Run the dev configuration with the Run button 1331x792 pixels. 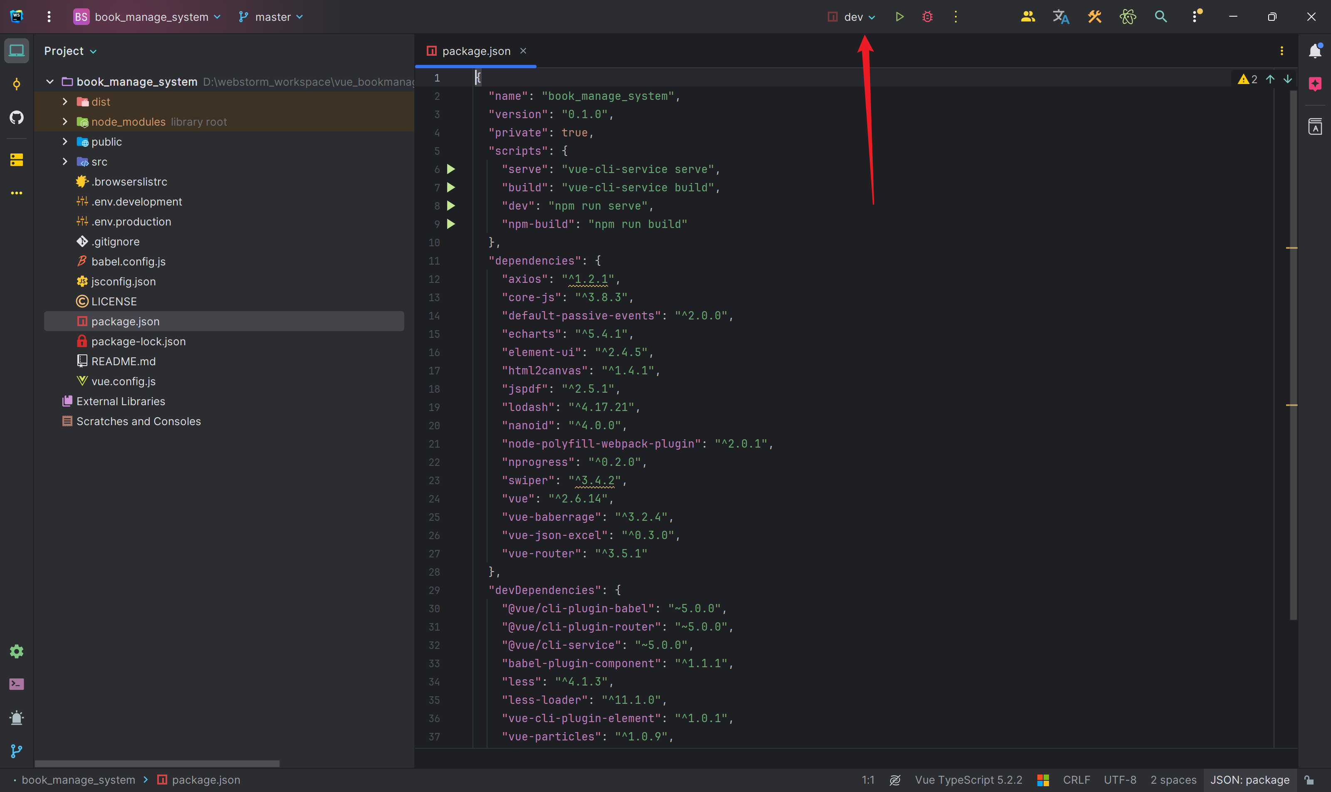(899, 17)
